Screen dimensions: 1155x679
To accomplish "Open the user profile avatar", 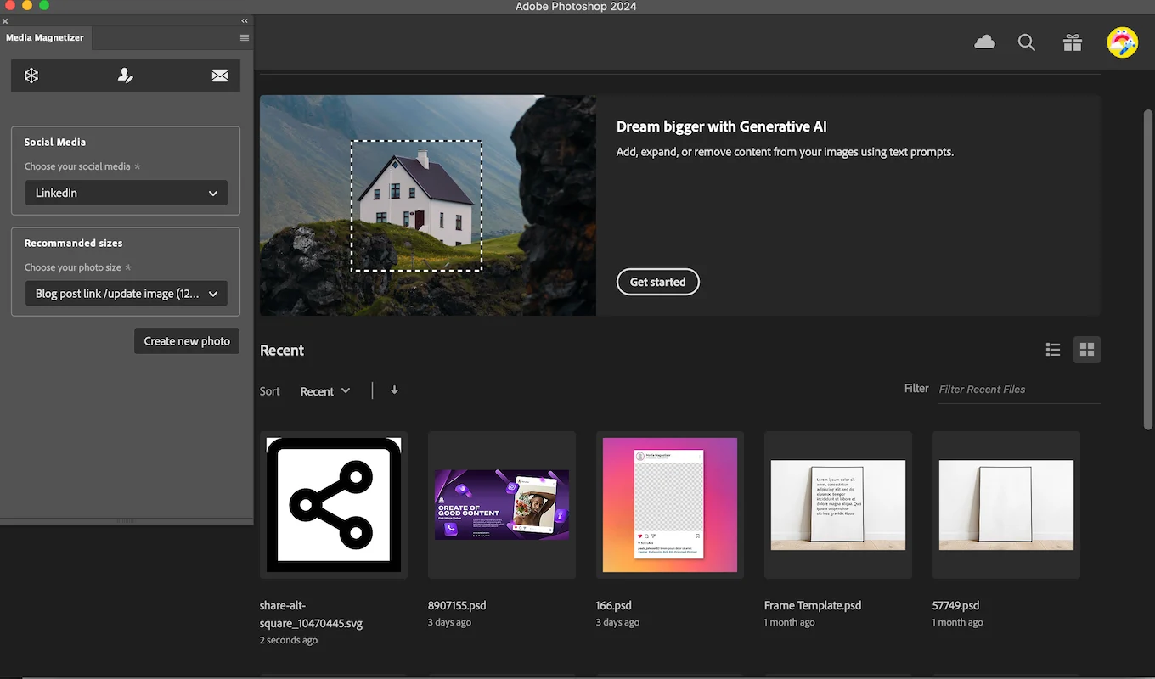I will pyautogui.click(x=1123, y=42).
